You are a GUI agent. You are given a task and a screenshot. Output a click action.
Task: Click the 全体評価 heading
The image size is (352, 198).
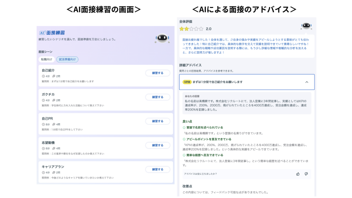pos(186,22)
